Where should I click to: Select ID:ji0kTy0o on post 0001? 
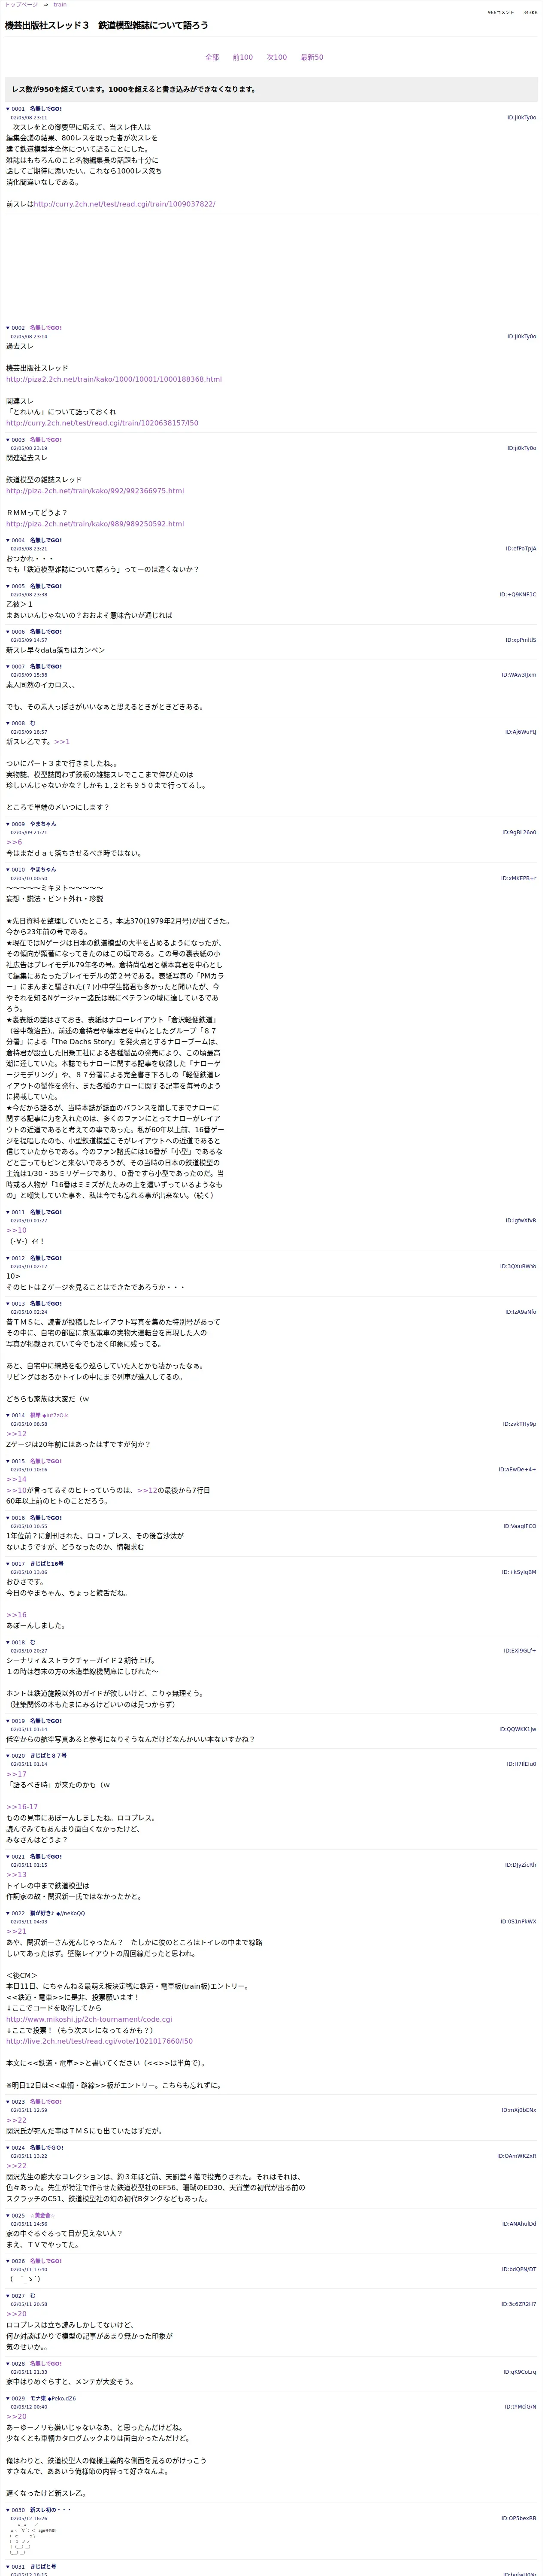coord(521,118)
